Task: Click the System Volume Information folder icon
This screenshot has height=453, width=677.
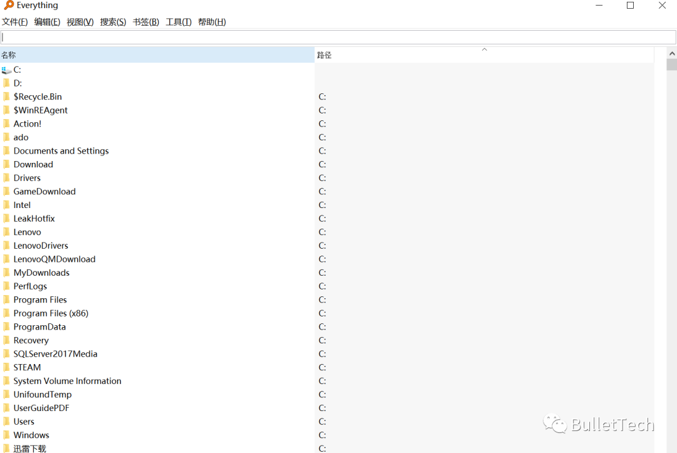Action: coord(6,380)
